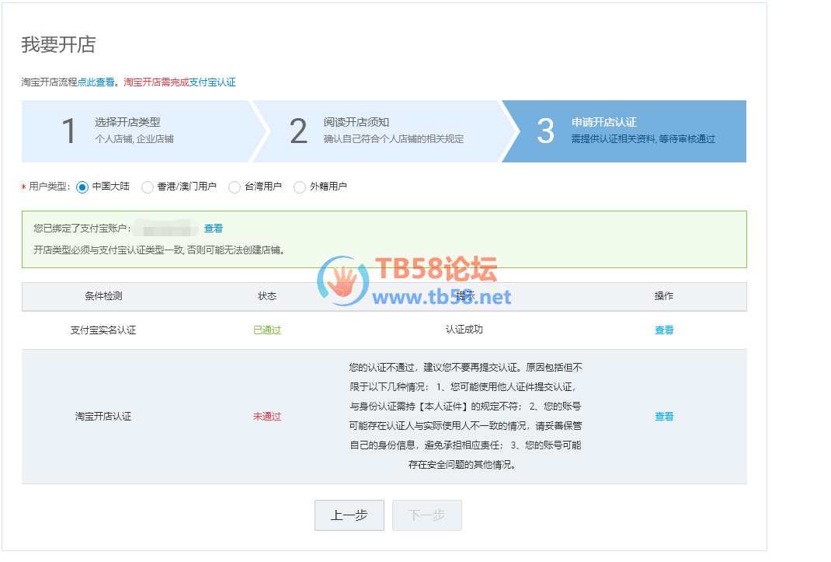Click the 您的认证不通过 failure explanation text

465,416
